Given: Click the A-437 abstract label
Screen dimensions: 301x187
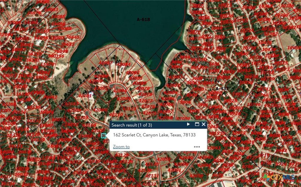Looking at the screenshot, I should 222,88.
